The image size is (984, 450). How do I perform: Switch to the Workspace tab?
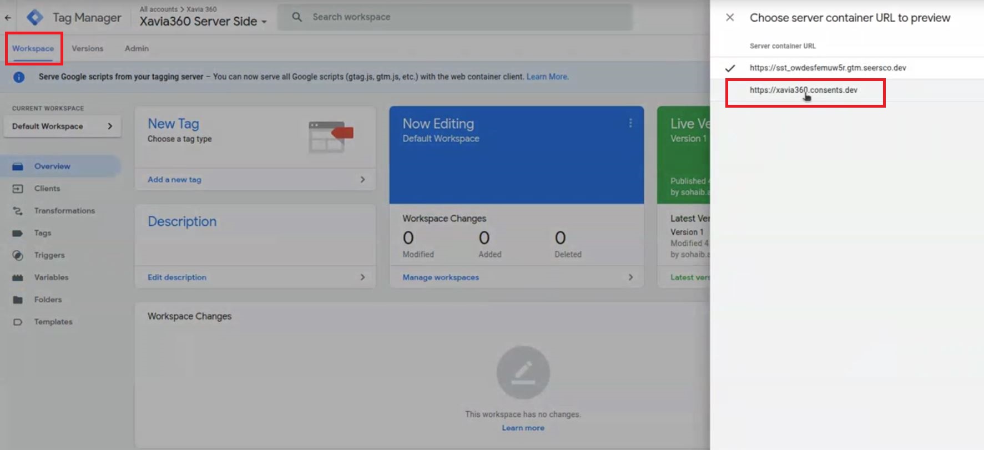tap(33, 49)
